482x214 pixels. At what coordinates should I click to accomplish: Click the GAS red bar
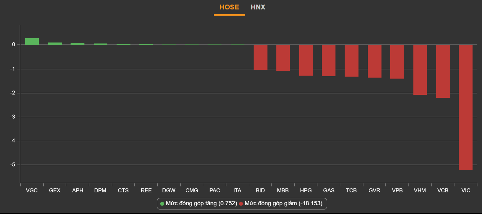pyautogui.click(x=329, y=60)
